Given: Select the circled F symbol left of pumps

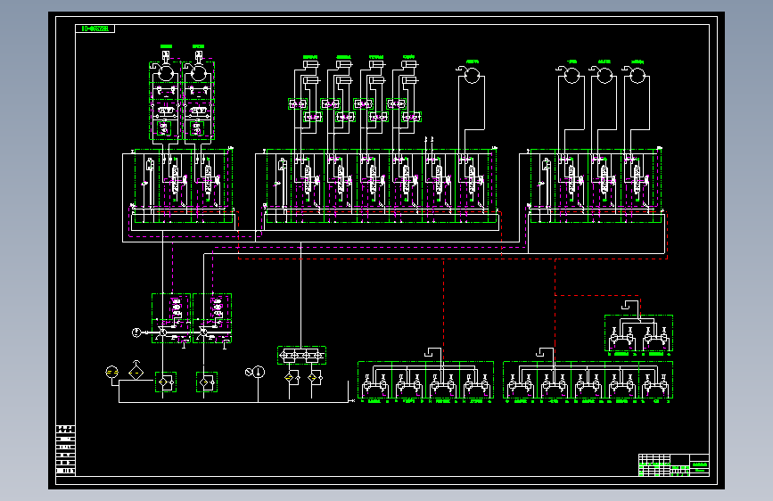Looking at the screenshot, I should (x=136, y=333).
